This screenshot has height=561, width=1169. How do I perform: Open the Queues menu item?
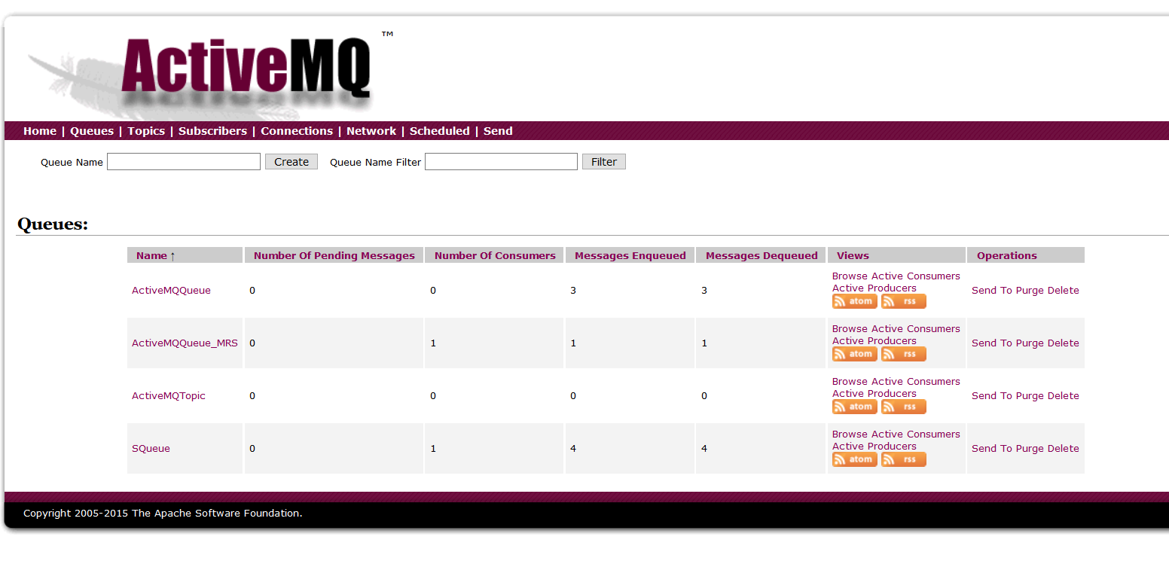tap(92, 131)
